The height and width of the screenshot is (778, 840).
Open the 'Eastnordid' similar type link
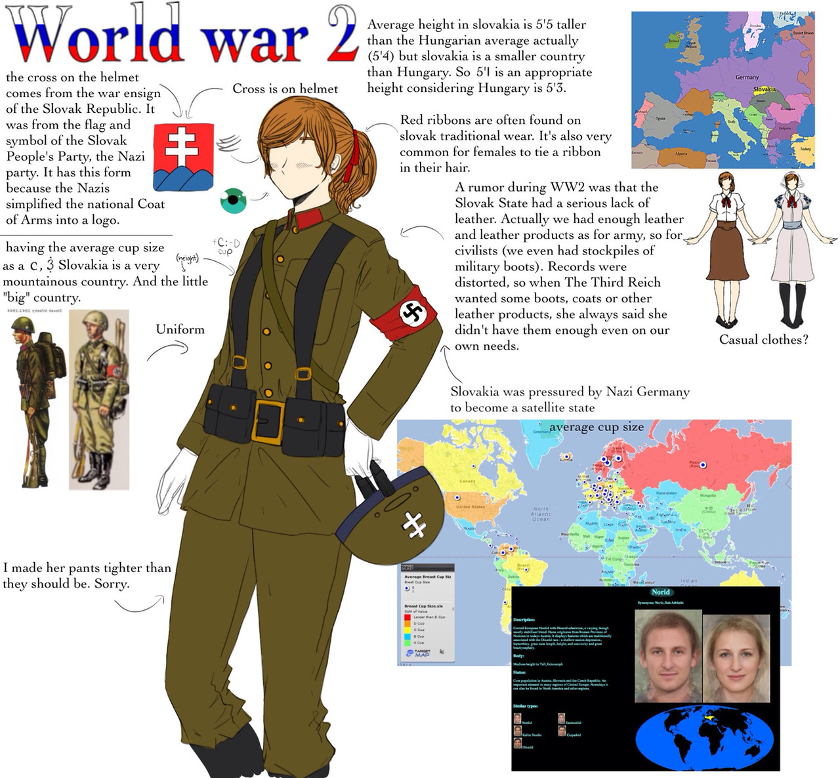click(x=570, y=719)
